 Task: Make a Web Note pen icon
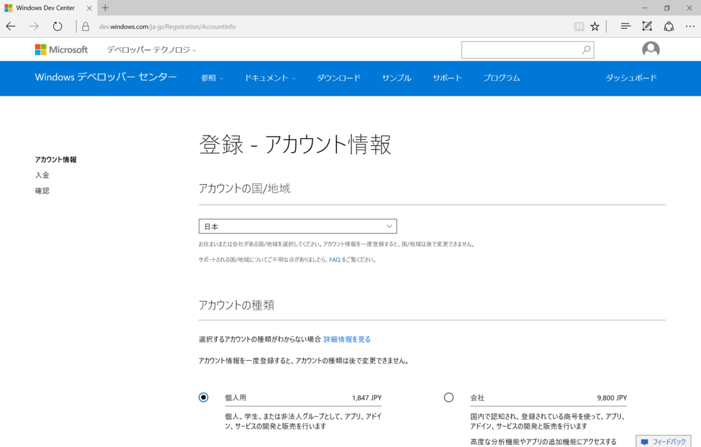click(x=647, y=27)
